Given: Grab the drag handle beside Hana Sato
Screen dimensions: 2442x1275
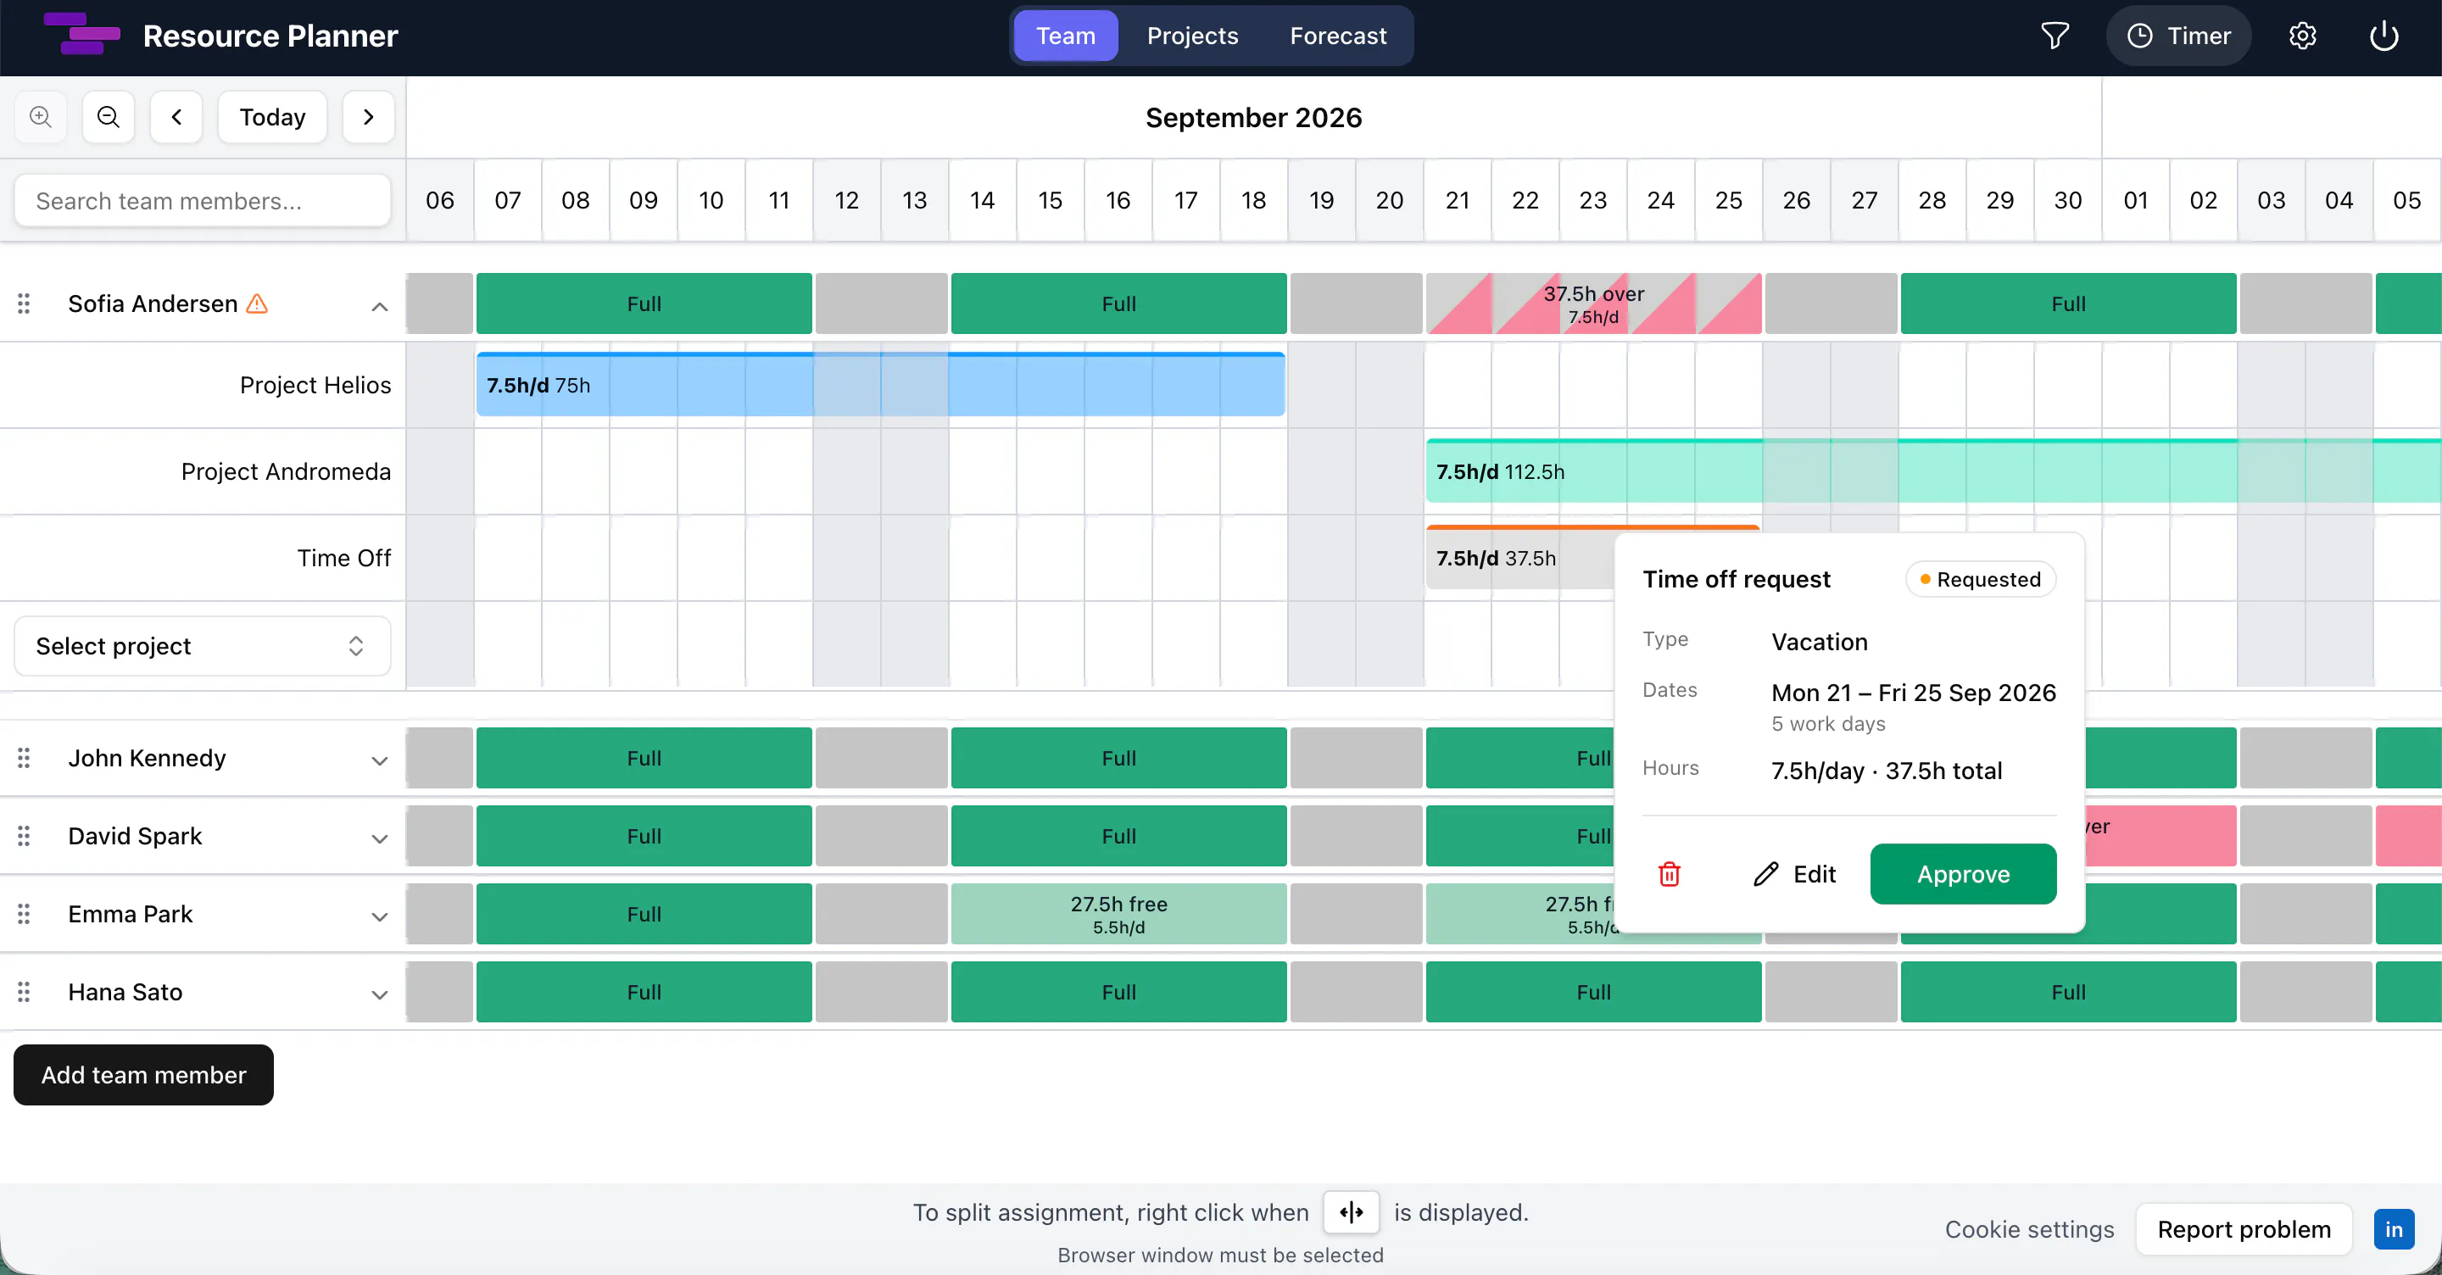Looking at the screenshot, I should 24,993.
